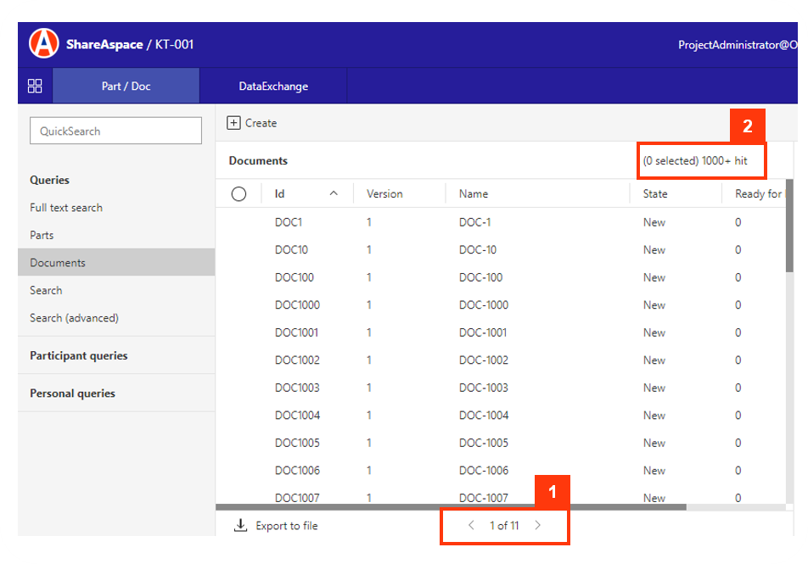
Task: Click the Export to file download icon
Action: tap(240, 526)
